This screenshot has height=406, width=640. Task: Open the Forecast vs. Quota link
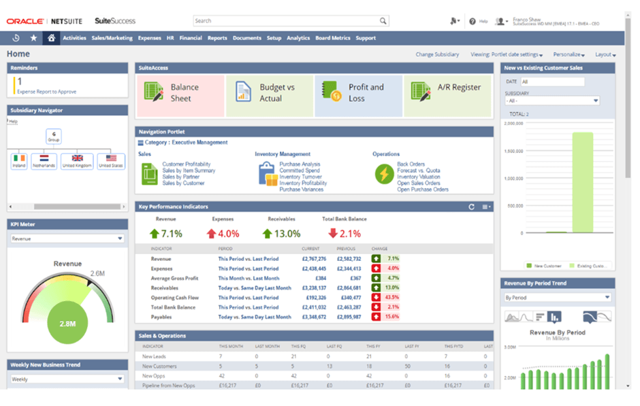418,171
